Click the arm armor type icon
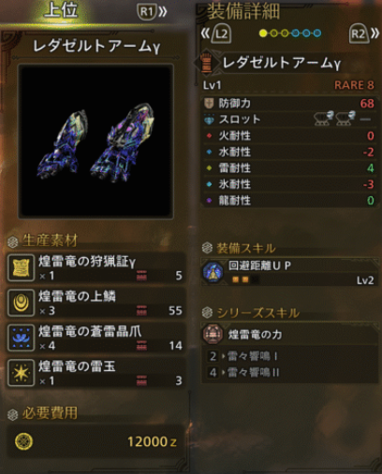 tap(206, 63)
